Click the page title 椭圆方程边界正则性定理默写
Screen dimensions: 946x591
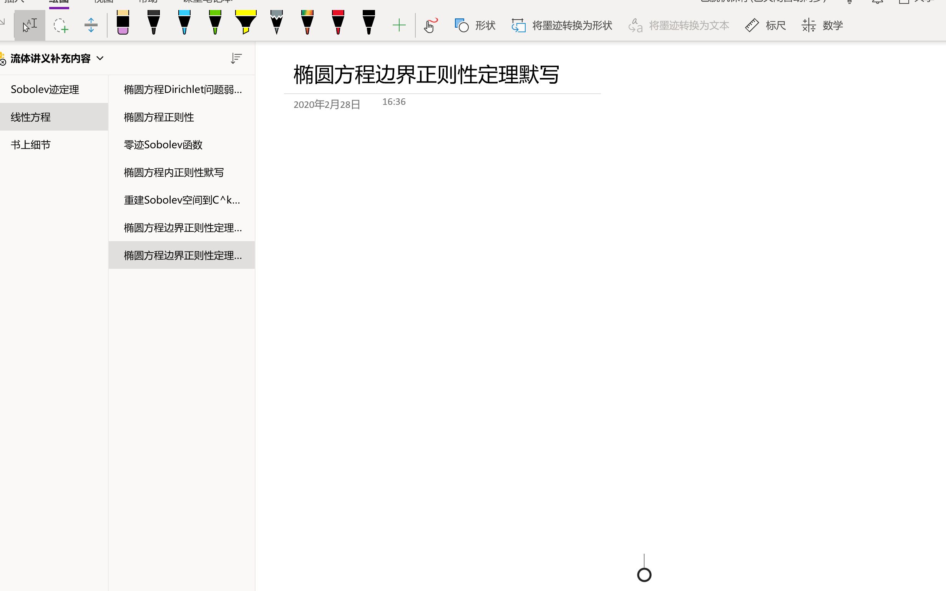click(x=426, y=74)
